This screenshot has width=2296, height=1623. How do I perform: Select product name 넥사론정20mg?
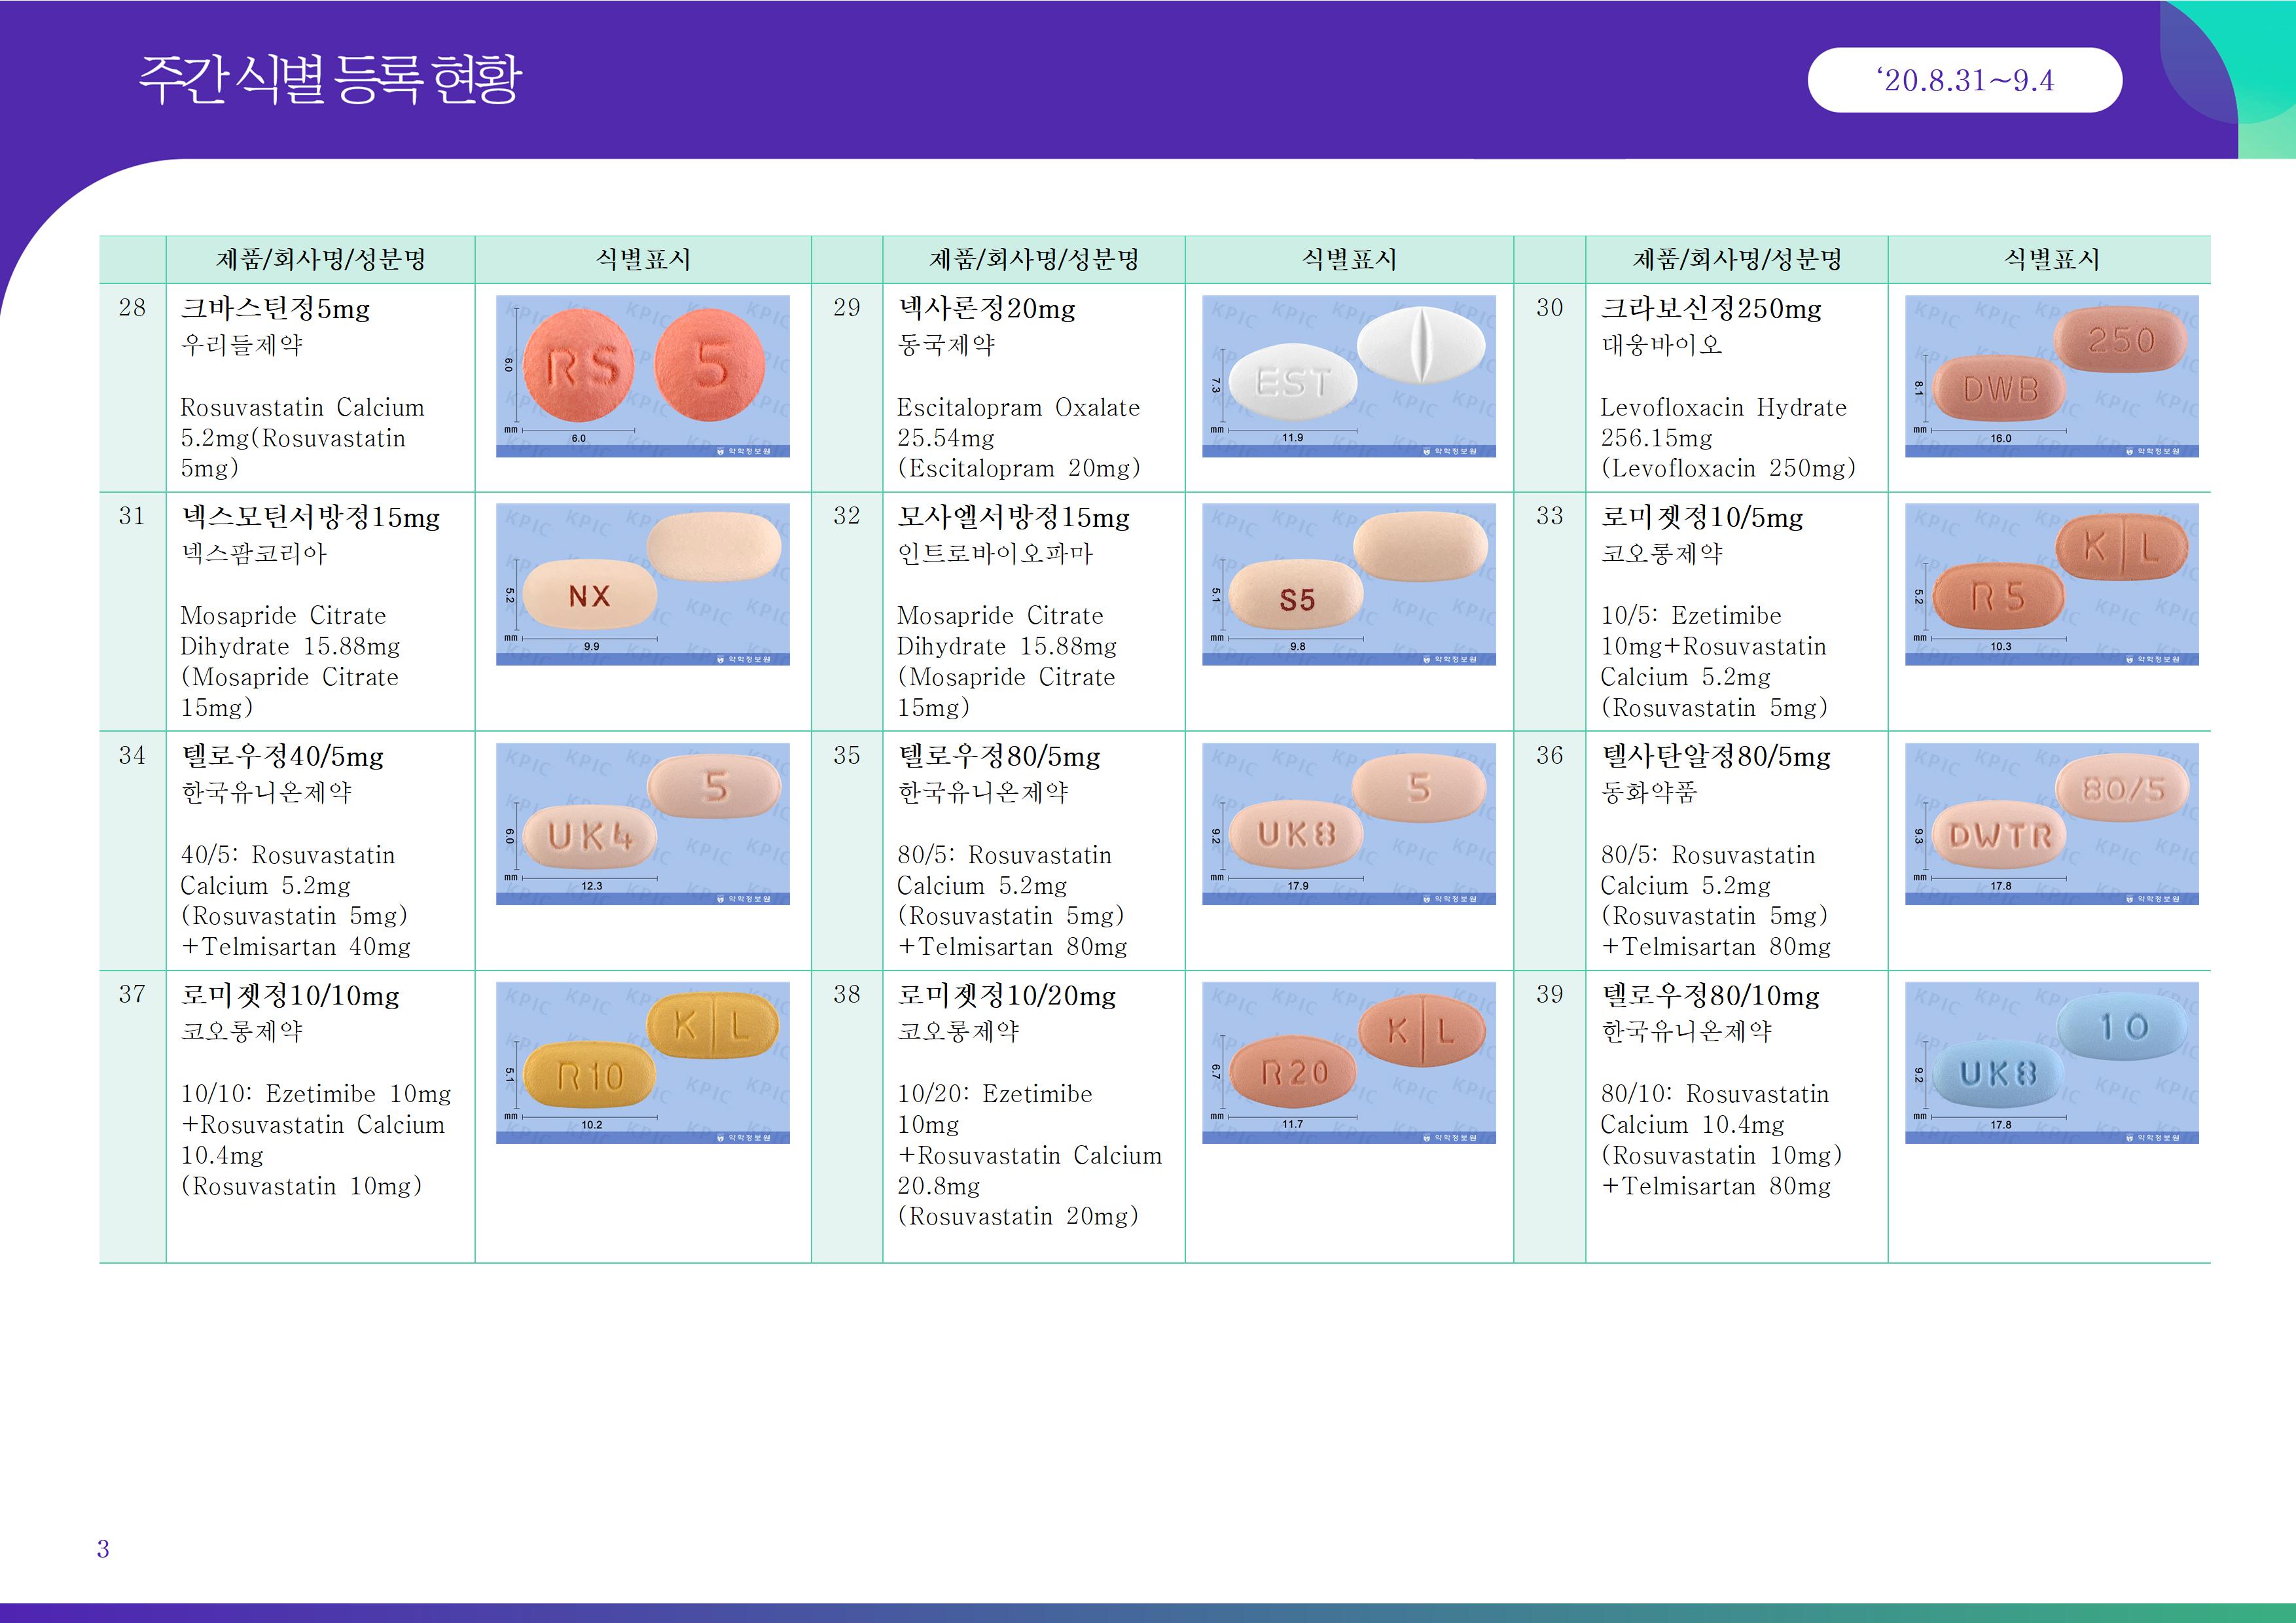pos(986,309)
